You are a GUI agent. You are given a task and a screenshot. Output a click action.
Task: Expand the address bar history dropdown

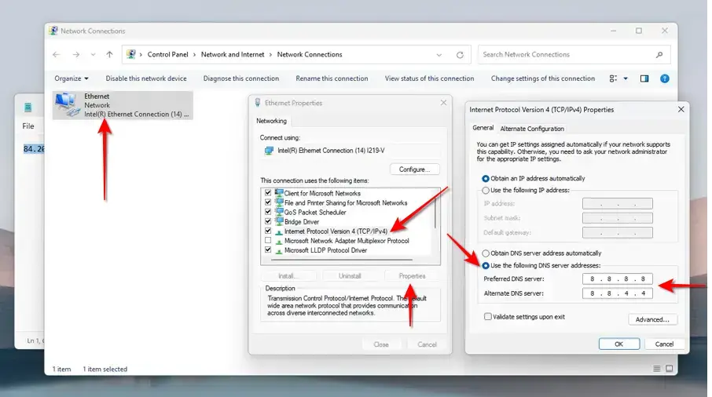click(439, 55)
